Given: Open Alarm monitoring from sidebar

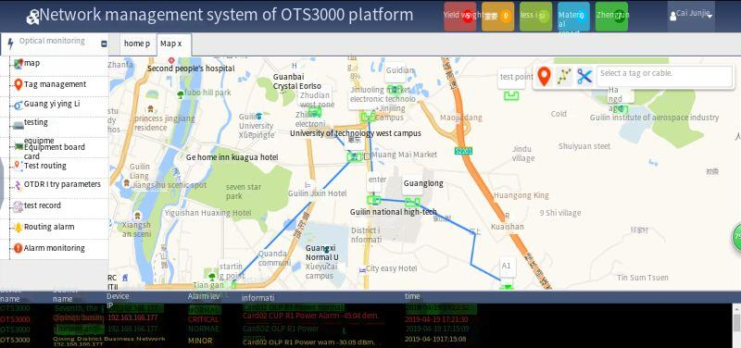Looking at the screenshot, I should coord(55,248).
